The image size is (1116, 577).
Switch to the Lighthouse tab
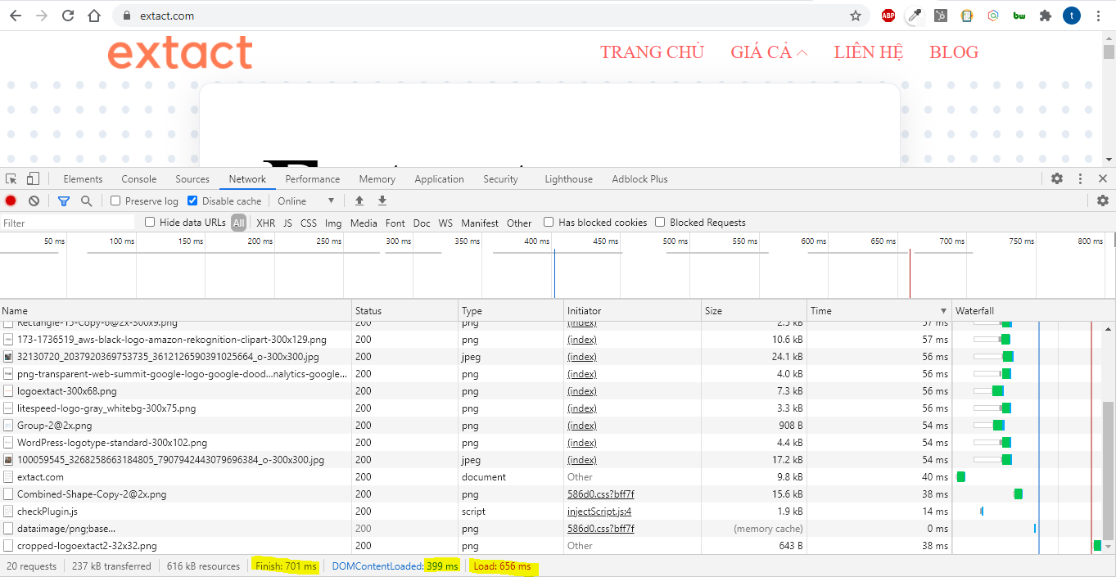(x=568, y=178)
